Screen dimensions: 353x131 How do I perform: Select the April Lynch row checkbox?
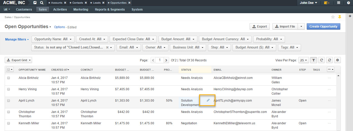[x=9, y=101]
